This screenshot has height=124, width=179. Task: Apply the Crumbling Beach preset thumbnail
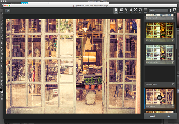click(160, 75)
